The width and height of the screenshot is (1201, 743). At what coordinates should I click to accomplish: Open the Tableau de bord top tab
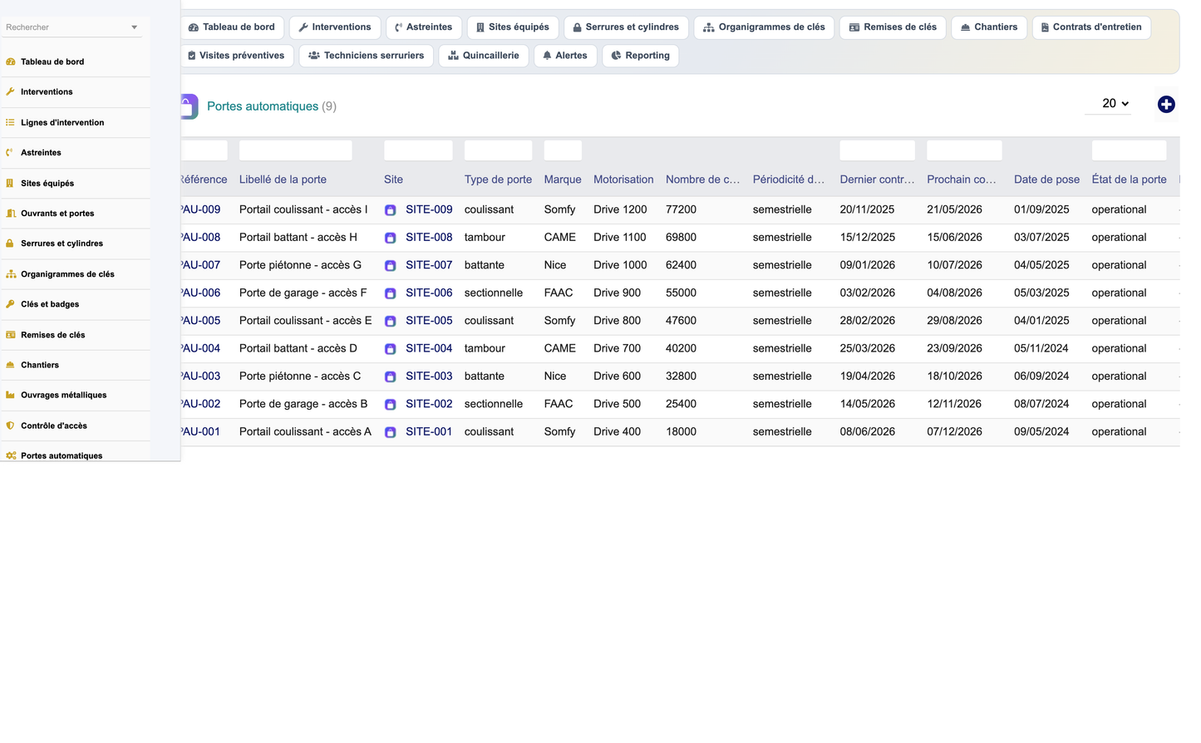coord(232,27)
